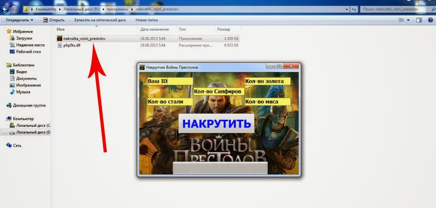
Task: Maximize the Накрутчик Войны Престолов window
Action: pyautogui.click(x=279, y=66)
